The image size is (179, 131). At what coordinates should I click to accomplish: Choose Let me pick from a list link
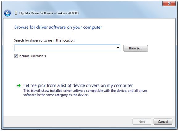[x=78, y=85]
